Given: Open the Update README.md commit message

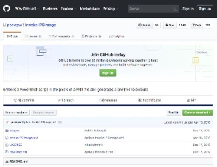Looking at the screenshot, I should [99, 152].
